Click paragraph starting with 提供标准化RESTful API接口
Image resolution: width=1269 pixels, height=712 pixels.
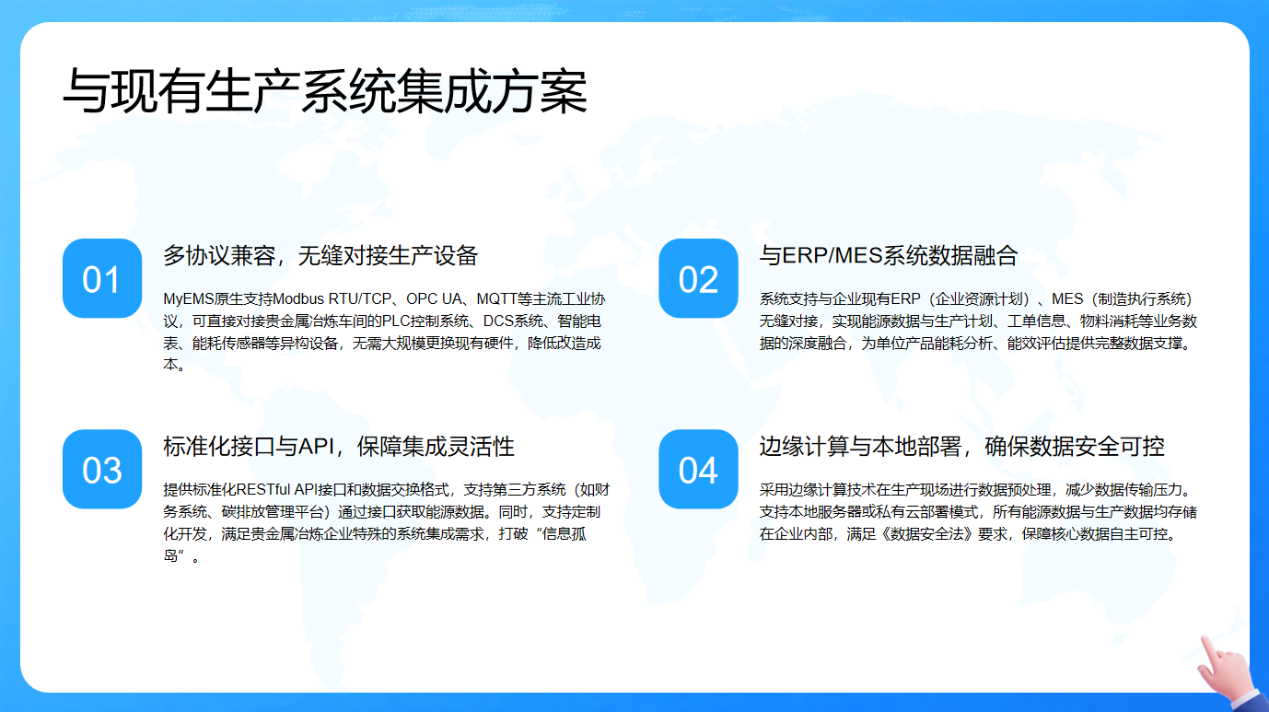(x=386, y=522)
